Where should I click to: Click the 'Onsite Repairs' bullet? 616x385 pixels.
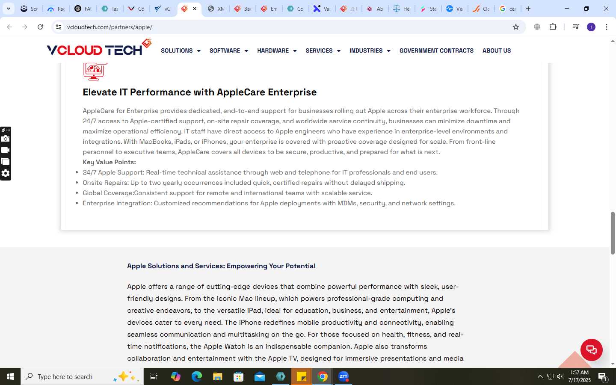pos(244,183)
